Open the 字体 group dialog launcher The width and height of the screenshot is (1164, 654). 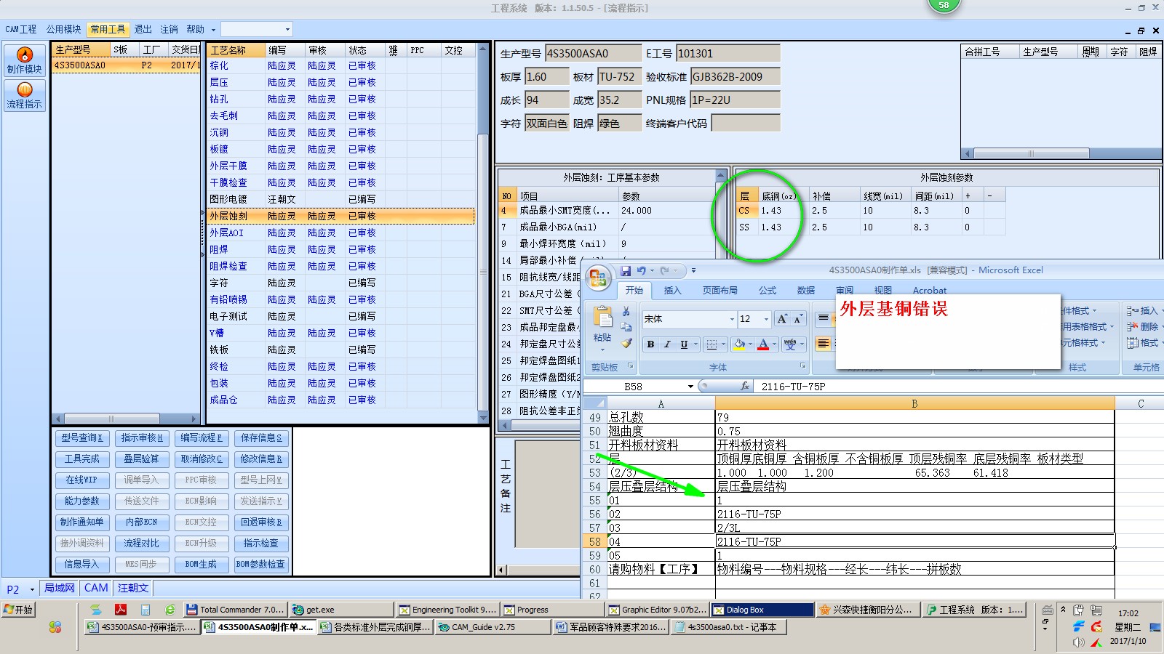click(x=802, y=366)
